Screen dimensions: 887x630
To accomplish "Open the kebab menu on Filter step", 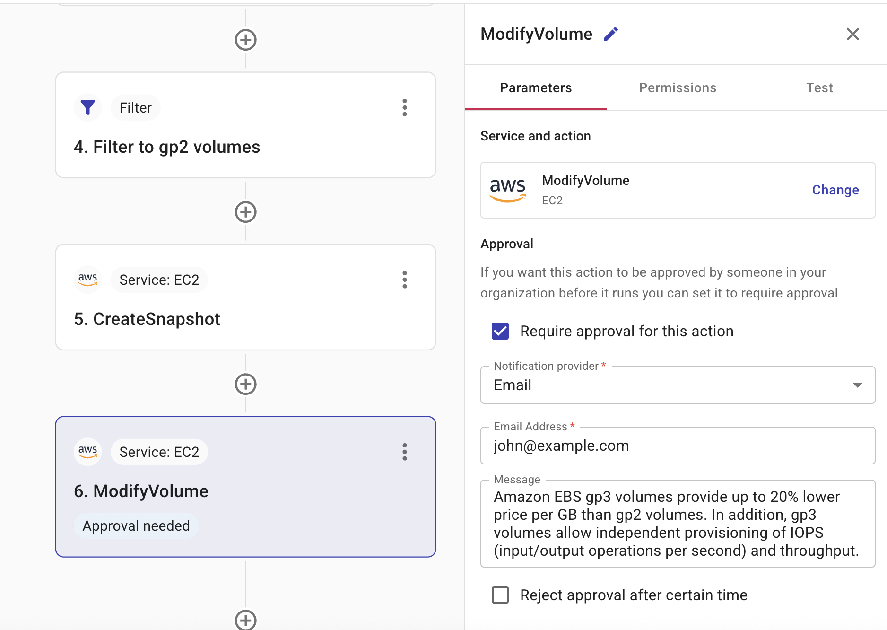I will click(405, 108).
